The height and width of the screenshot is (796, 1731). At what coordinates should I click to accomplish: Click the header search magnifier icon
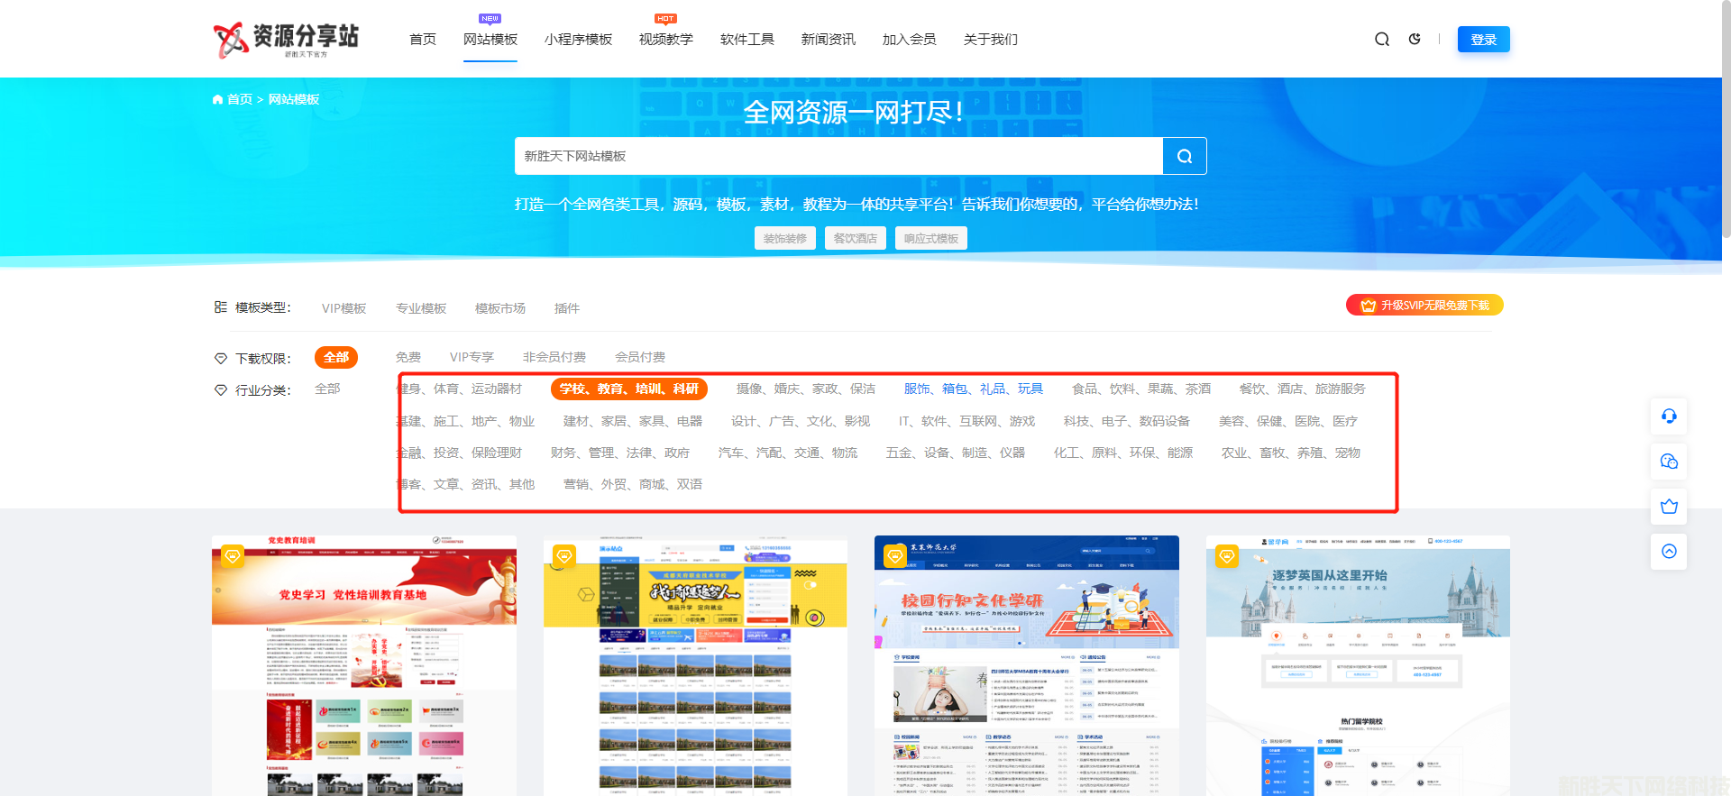click(x=1381, y=40)
